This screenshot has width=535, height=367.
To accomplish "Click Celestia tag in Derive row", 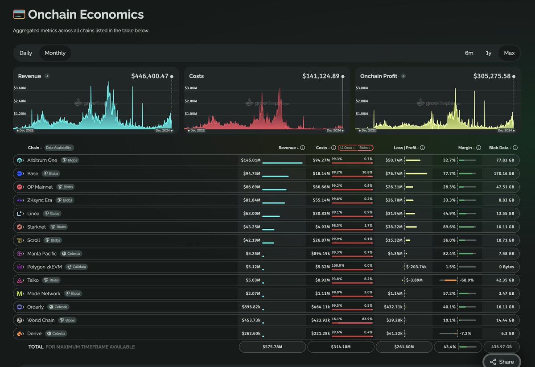I will coord(56,334).
